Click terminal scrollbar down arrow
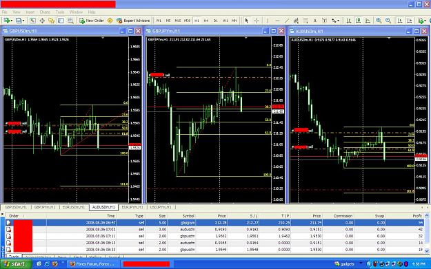 coord(427,250)
